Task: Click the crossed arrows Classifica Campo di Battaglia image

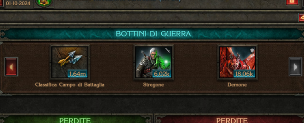Action: click(70, 62)
